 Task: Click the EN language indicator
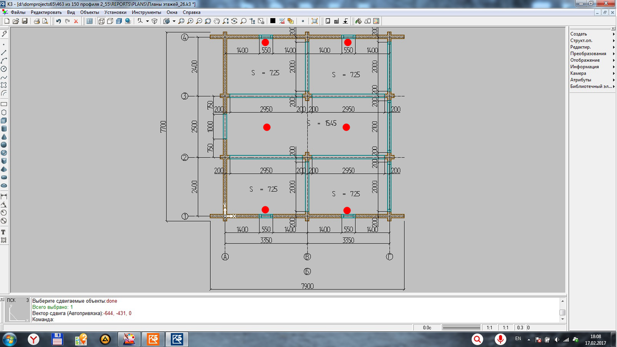point(518,339)
